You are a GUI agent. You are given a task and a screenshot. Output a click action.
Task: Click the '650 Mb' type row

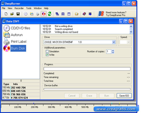21,91
